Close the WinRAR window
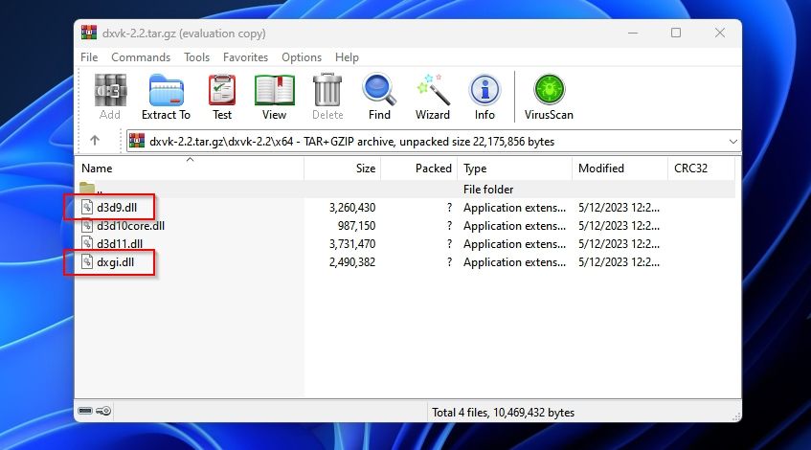 pos(719,33)
